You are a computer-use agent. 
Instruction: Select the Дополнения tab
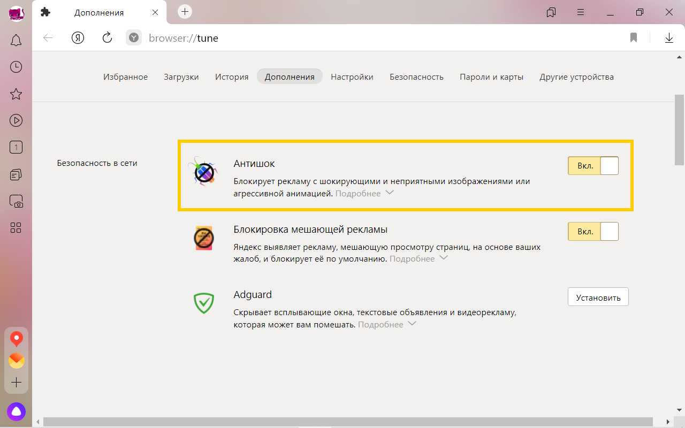290,77
